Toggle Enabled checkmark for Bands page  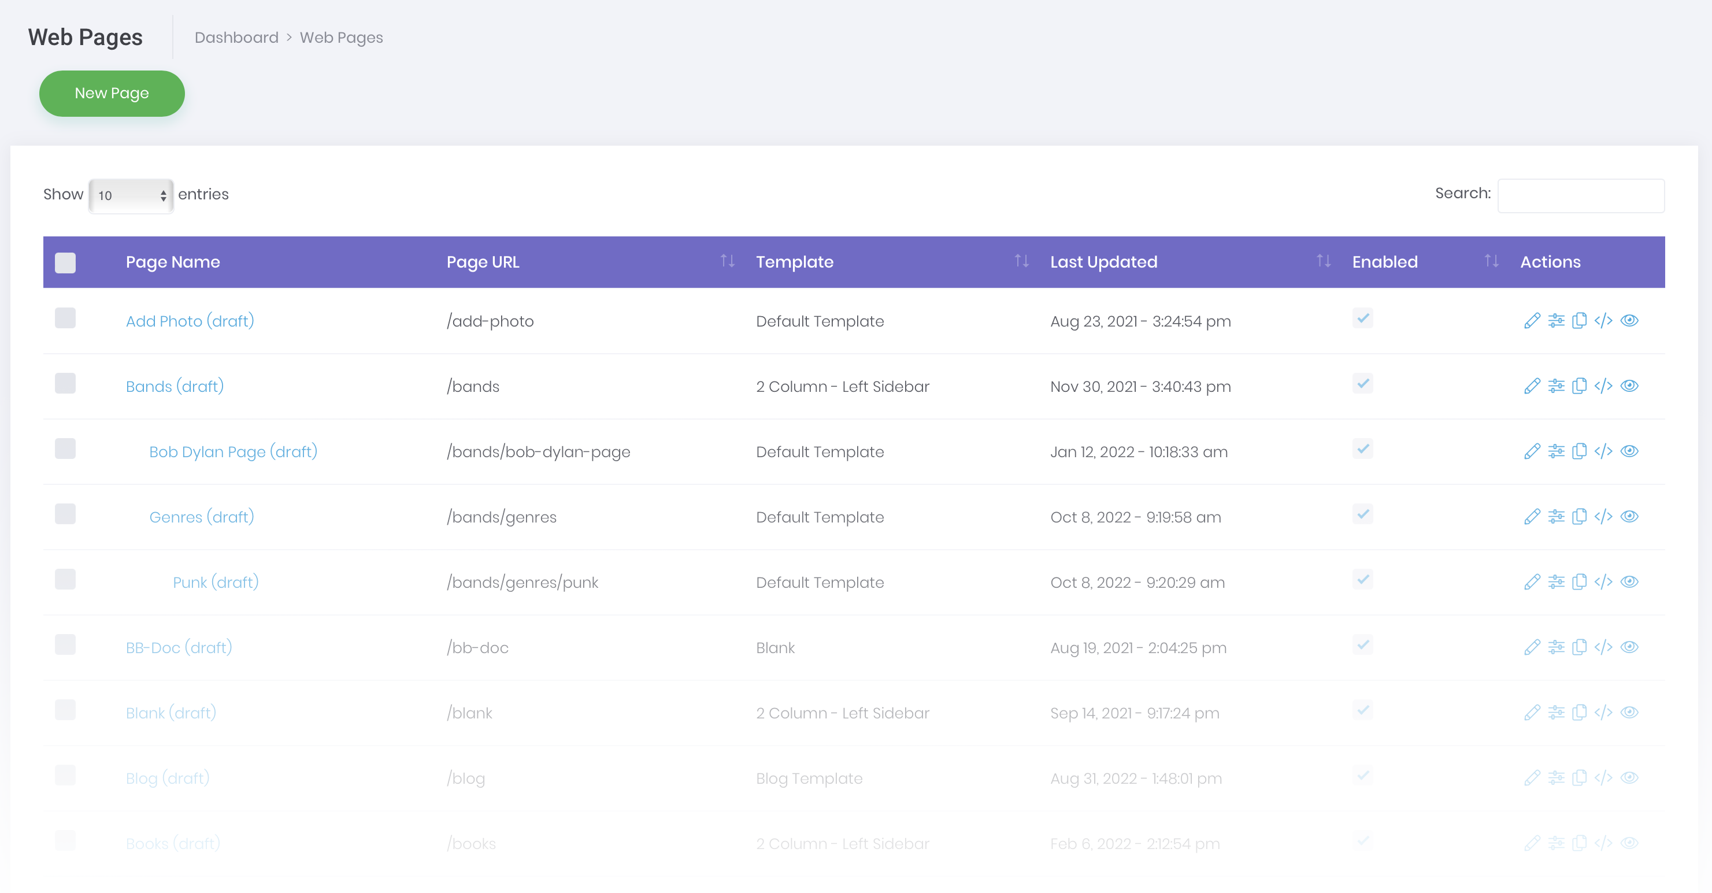pyautogui.click(x=1362, y=383)
